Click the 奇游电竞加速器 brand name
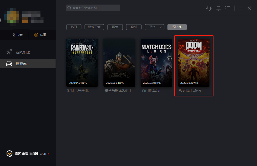The width and height of the screenshot is (257, 166). [27, 154]
